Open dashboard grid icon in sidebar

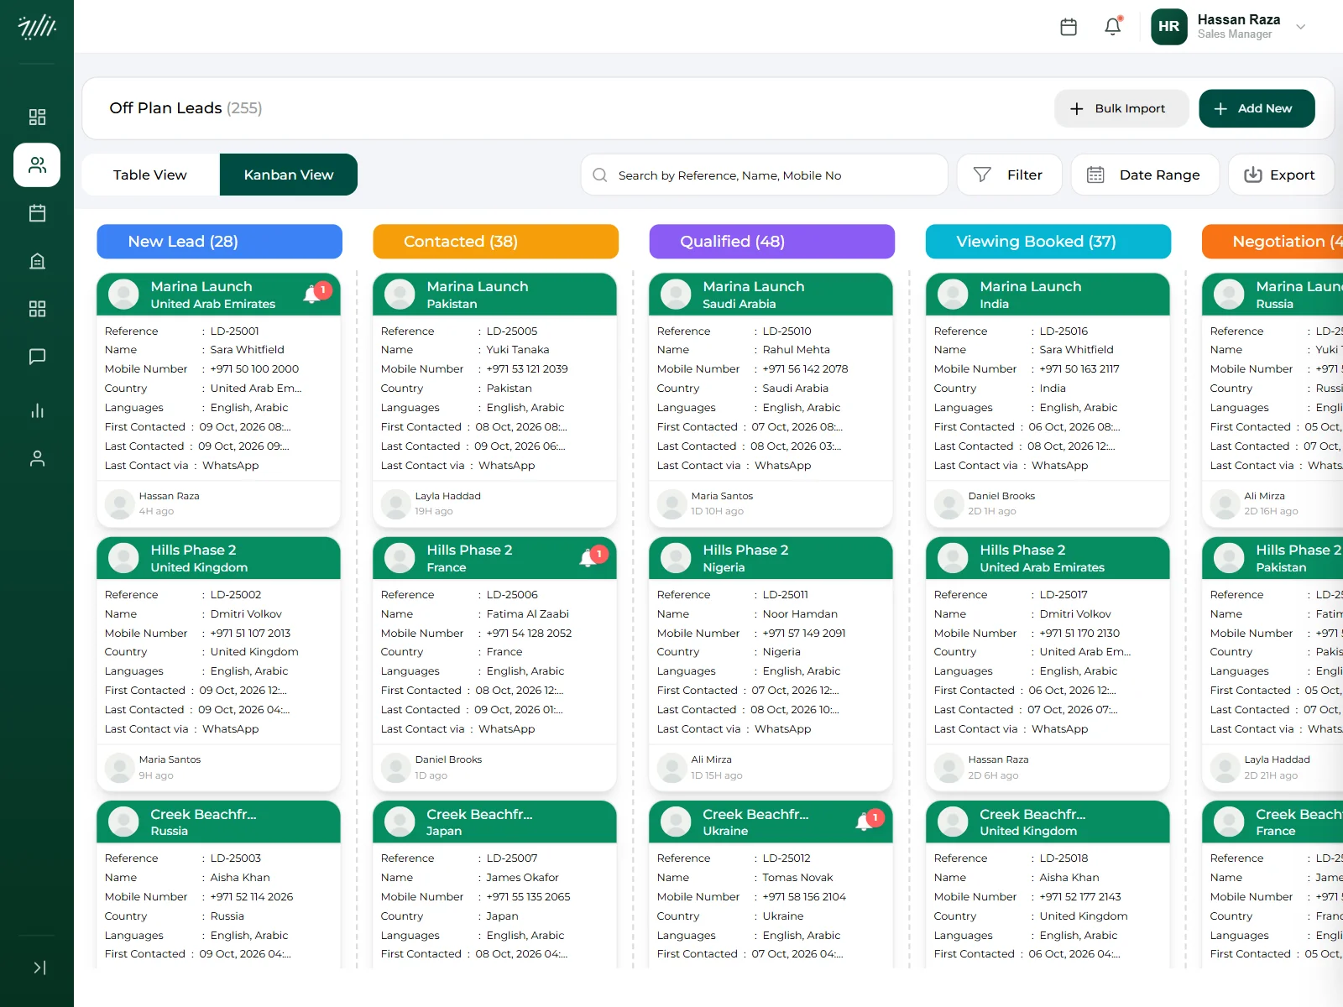click(x=37, y=117)
